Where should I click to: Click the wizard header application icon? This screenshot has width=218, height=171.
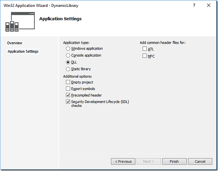(20, 22)
